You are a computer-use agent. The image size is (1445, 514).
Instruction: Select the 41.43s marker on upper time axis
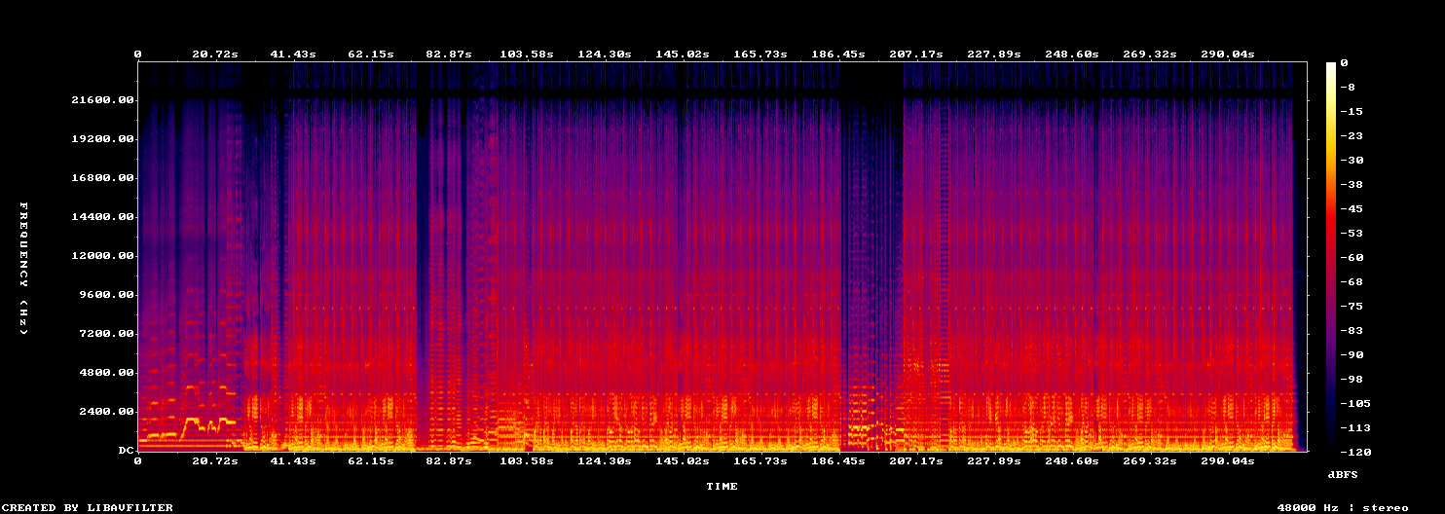tap(293, 55)
